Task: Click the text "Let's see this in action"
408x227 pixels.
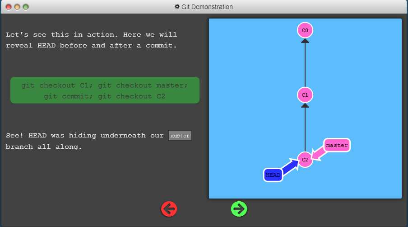Action: (62, 34)
